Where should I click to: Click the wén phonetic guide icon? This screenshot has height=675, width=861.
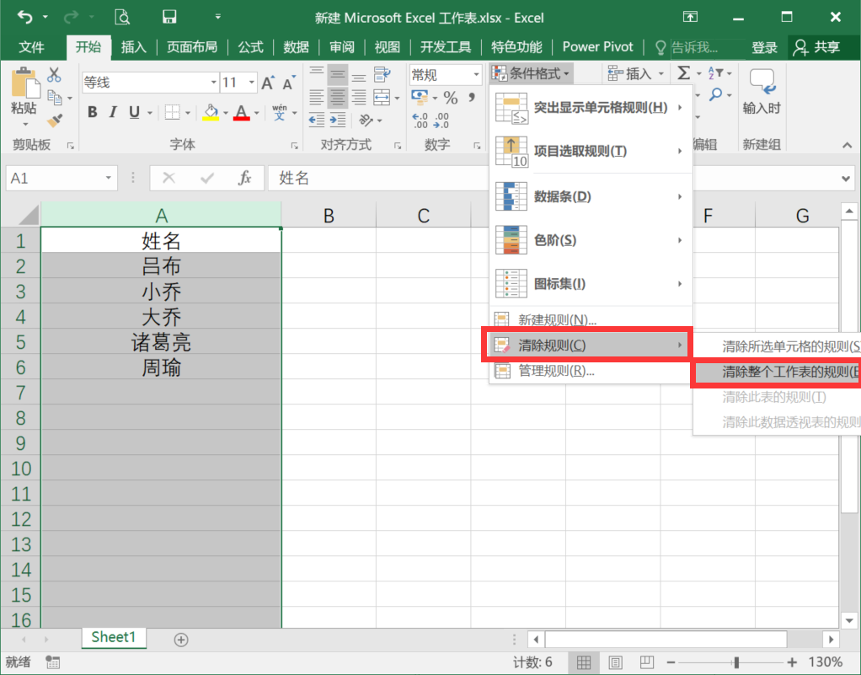pyautogui.click(x=280, y=112)
